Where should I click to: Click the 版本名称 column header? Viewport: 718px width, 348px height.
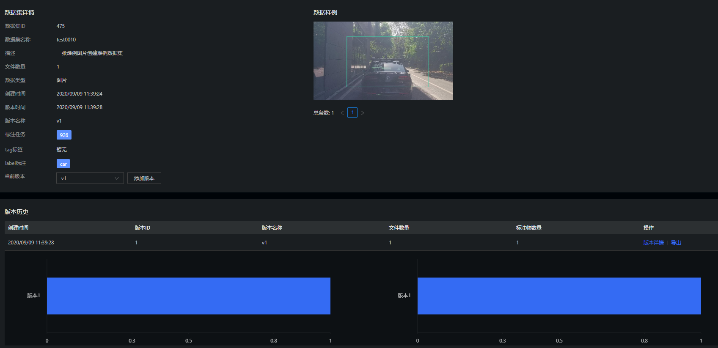pyautogui.click(x=272, y=228)
